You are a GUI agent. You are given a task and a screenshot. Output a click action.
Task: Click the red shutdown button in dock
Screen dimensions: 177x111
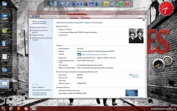tap(127, 4)
